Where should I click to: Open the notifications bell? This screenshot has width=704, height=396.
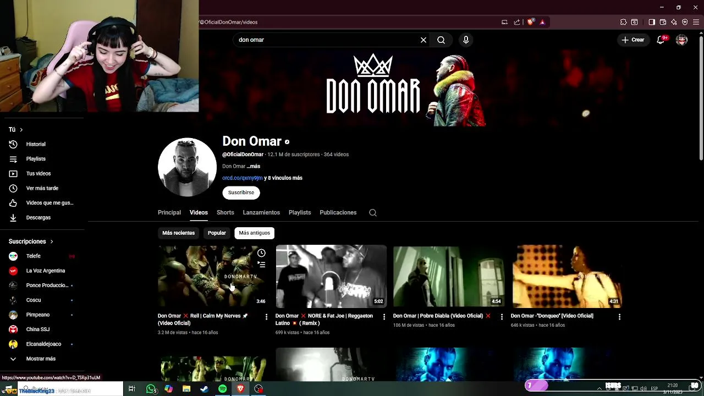coord(661,40)
